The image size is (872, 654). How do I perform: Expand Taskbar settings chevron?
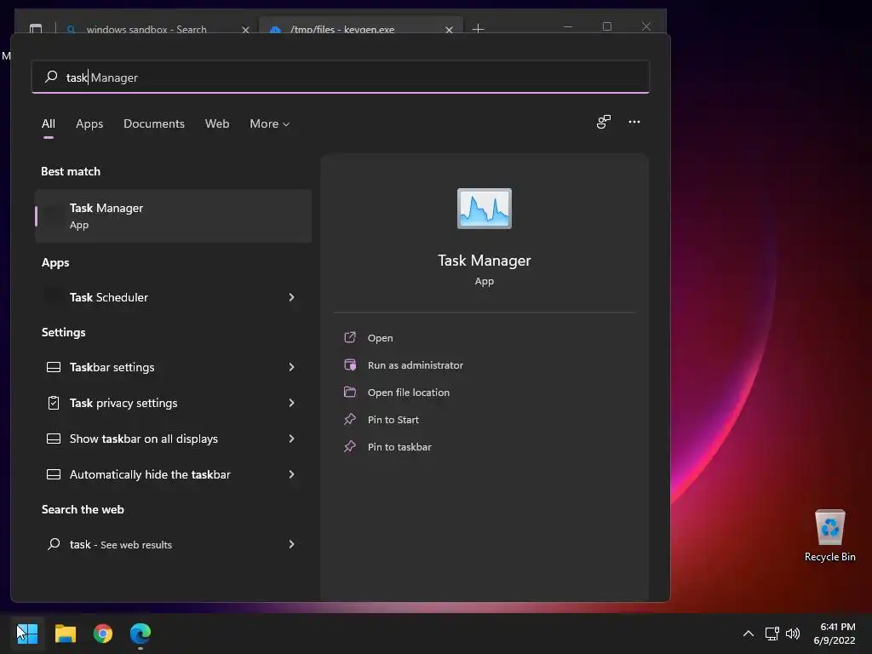click(x=291, y=367)
